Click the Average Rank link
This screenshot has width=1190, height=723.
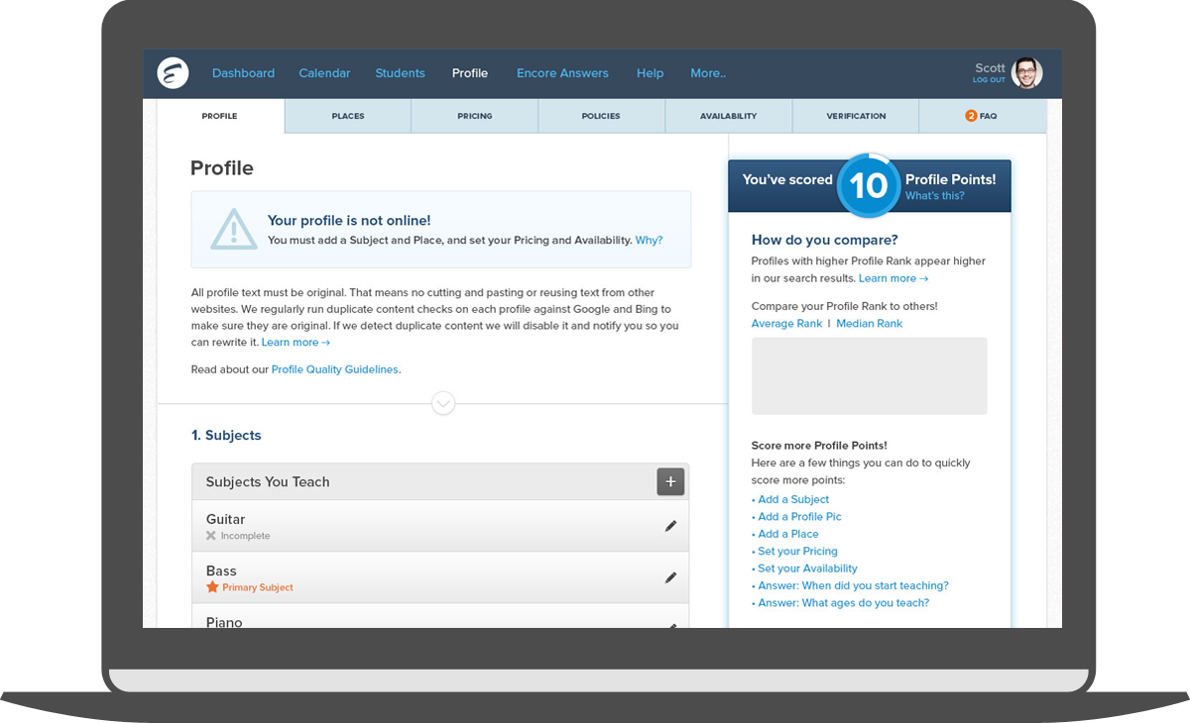coord(786,323)
